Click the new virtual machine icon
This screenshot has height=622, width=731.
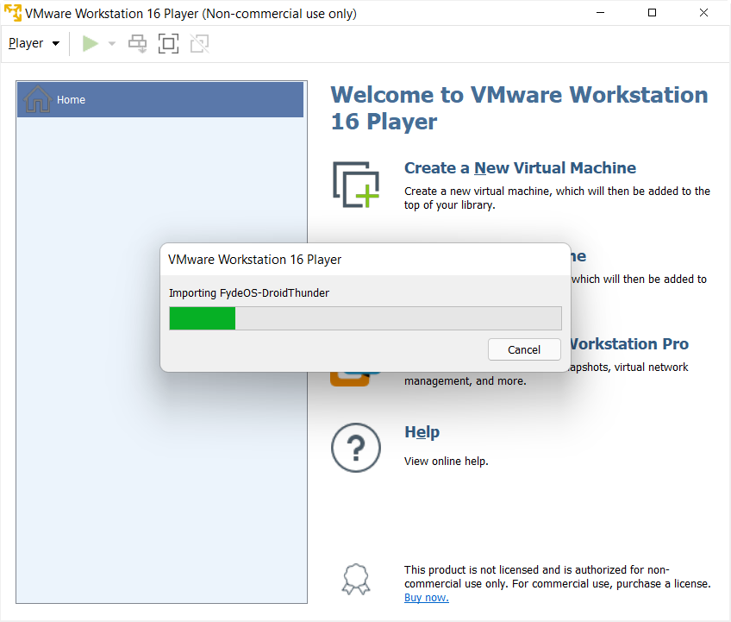[x=356, y=185]
